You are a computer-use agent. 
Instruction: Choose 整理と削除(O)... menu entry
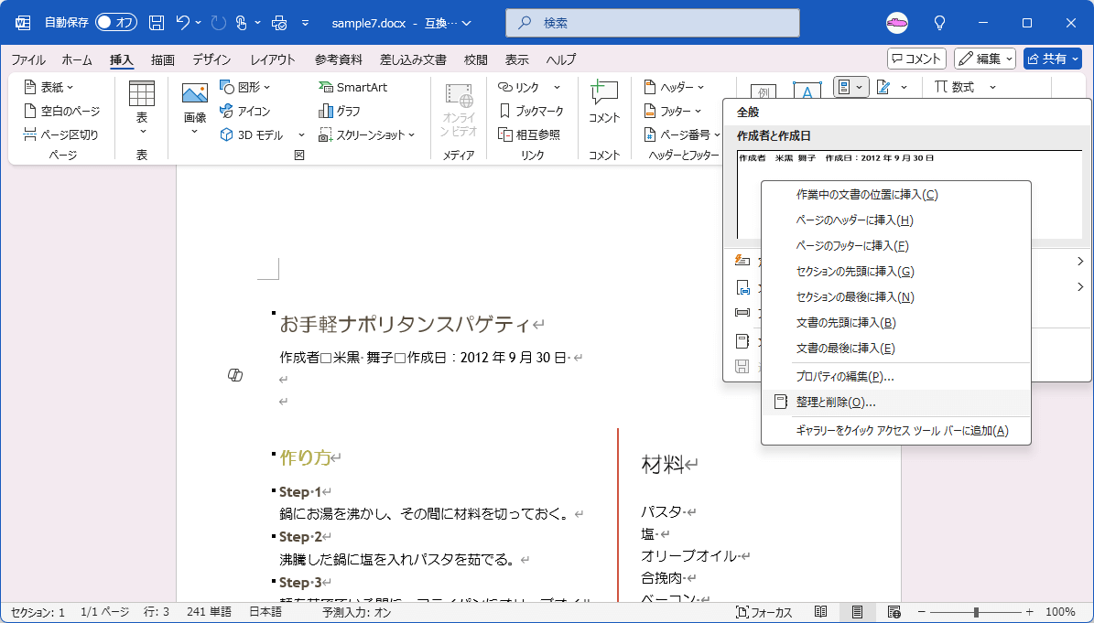click(x=896, y=403)
